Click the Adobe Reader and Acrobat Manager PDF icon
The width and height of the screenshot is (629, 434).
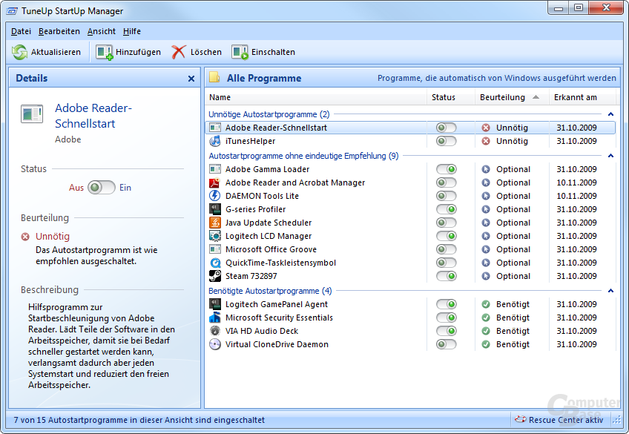[215, 183]
